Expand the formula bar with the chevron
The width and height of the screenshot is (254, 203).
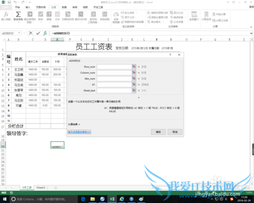click(x=251, y=33)
